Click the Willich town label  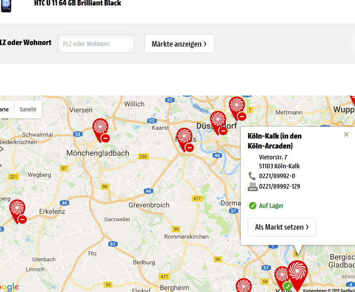(134, 104)
